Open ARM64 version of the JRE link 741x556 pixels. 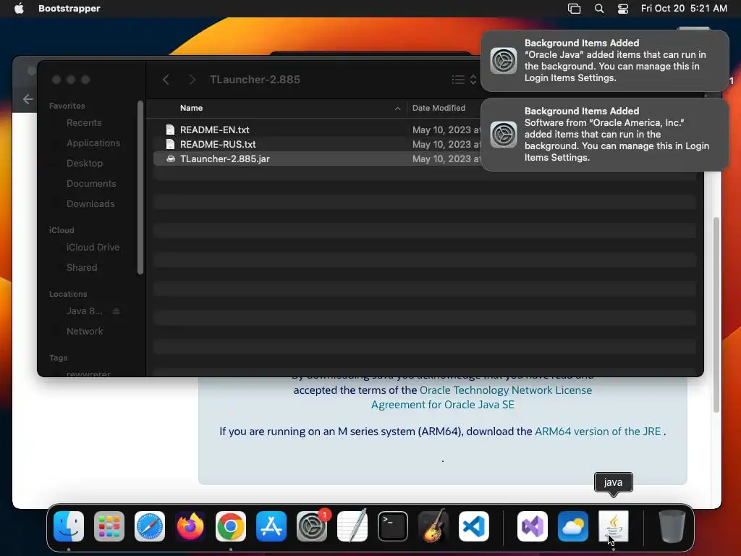tap(598, 431)
